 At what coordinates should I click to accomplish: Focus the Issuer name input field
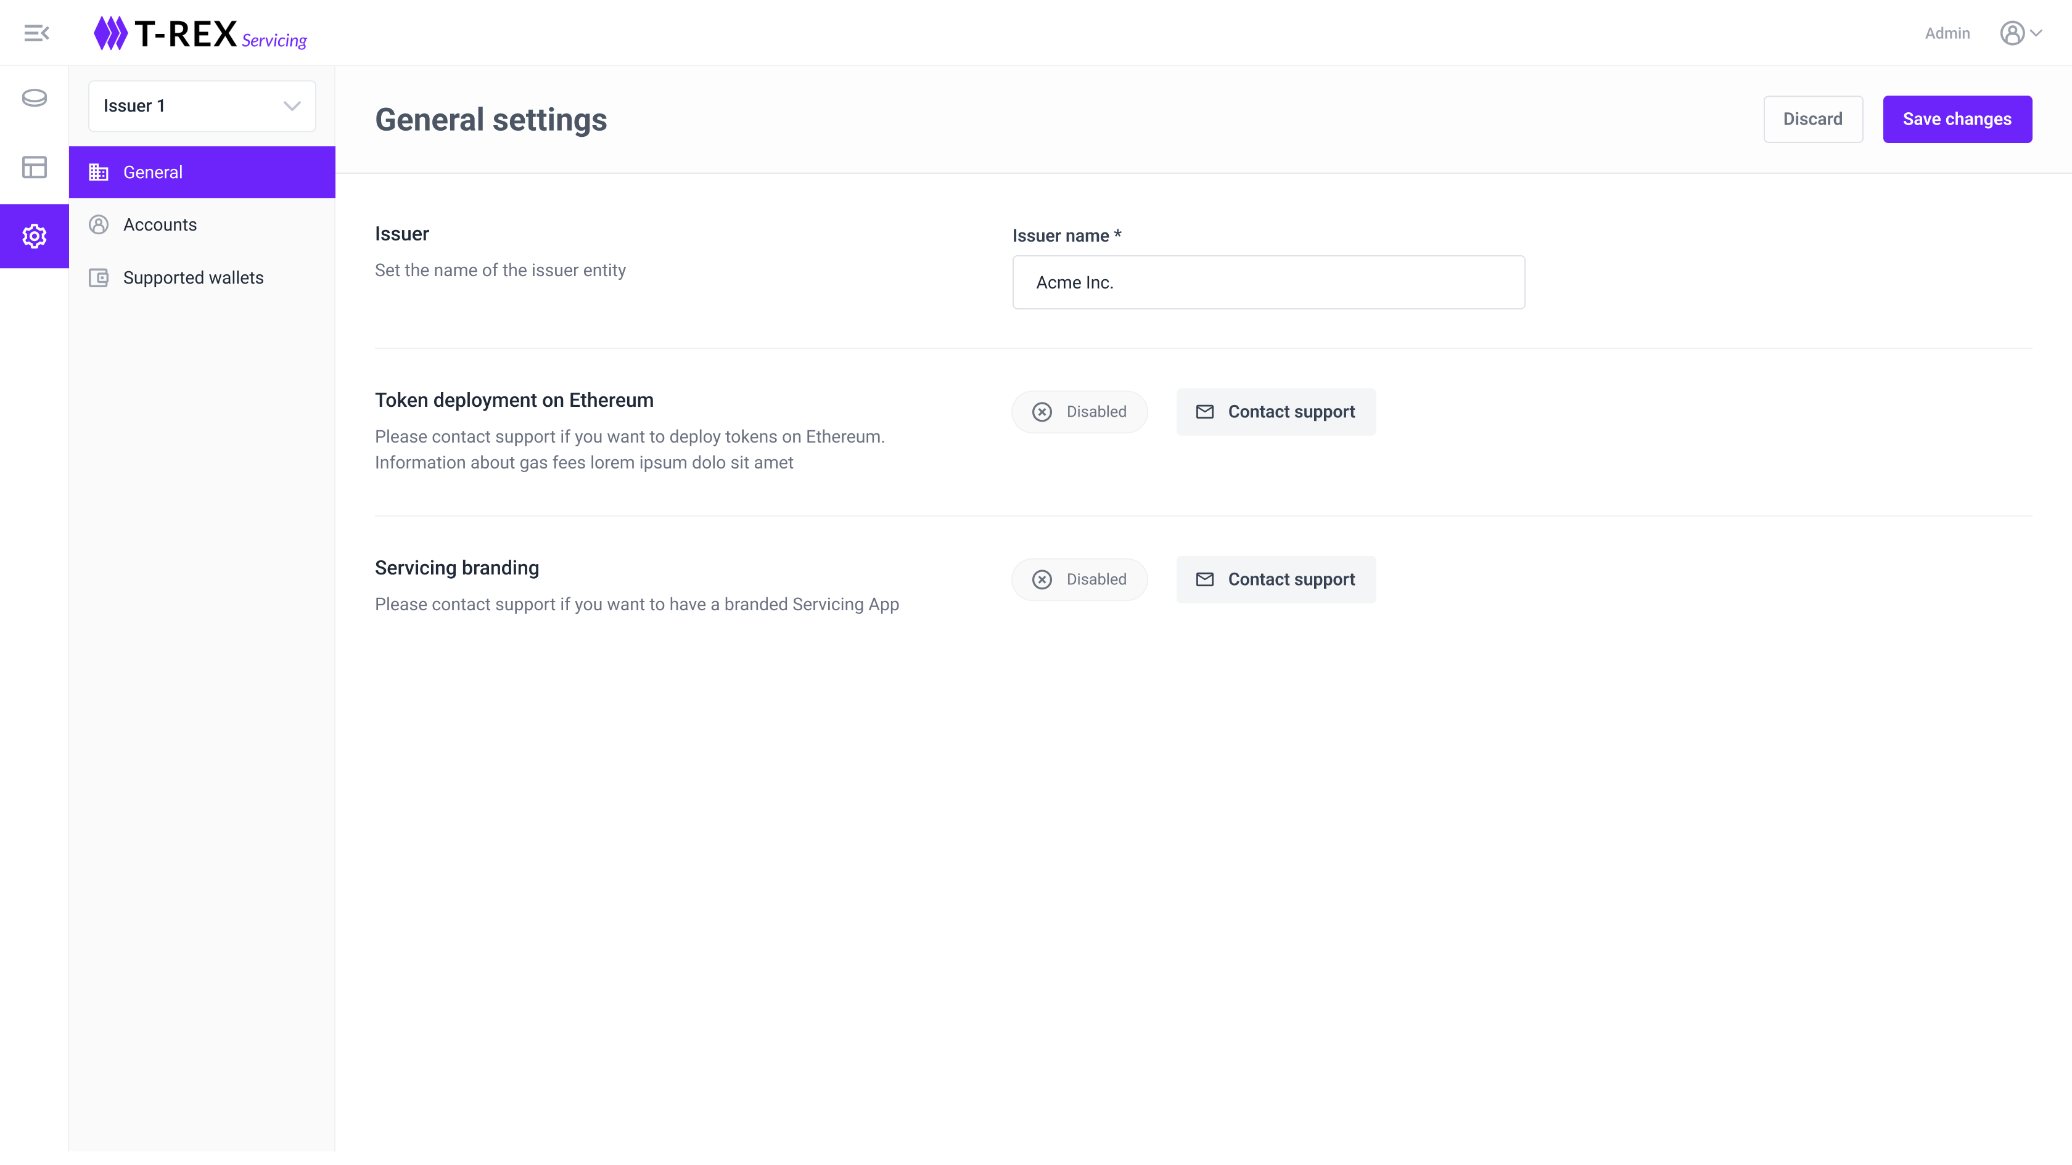tap(1268, 283)
